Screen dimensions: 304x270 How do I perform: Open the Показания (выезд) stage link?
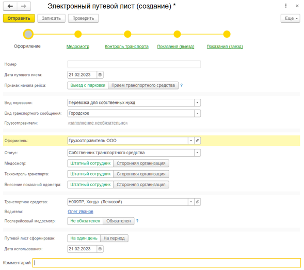click(x=175, y=47)
